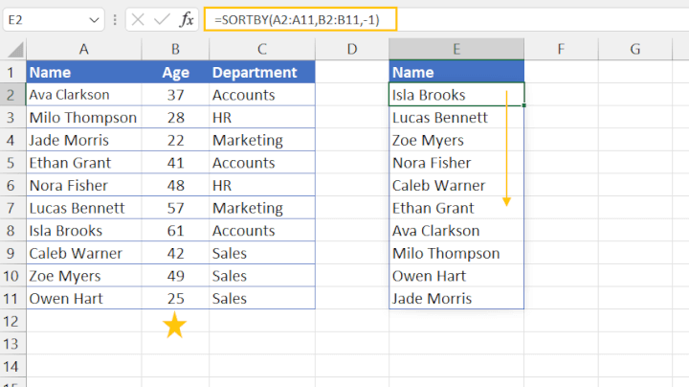689x387 pixels.
Task: Click the age value 42
Action: [x=175, y=253]
